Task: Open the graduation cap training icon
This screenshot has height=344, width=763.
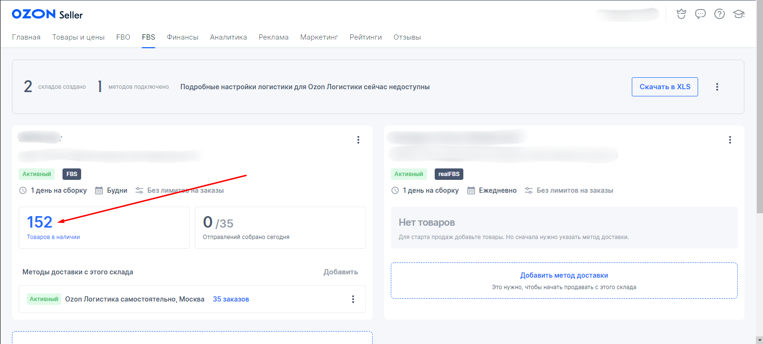Action: (x=739, y=14)
